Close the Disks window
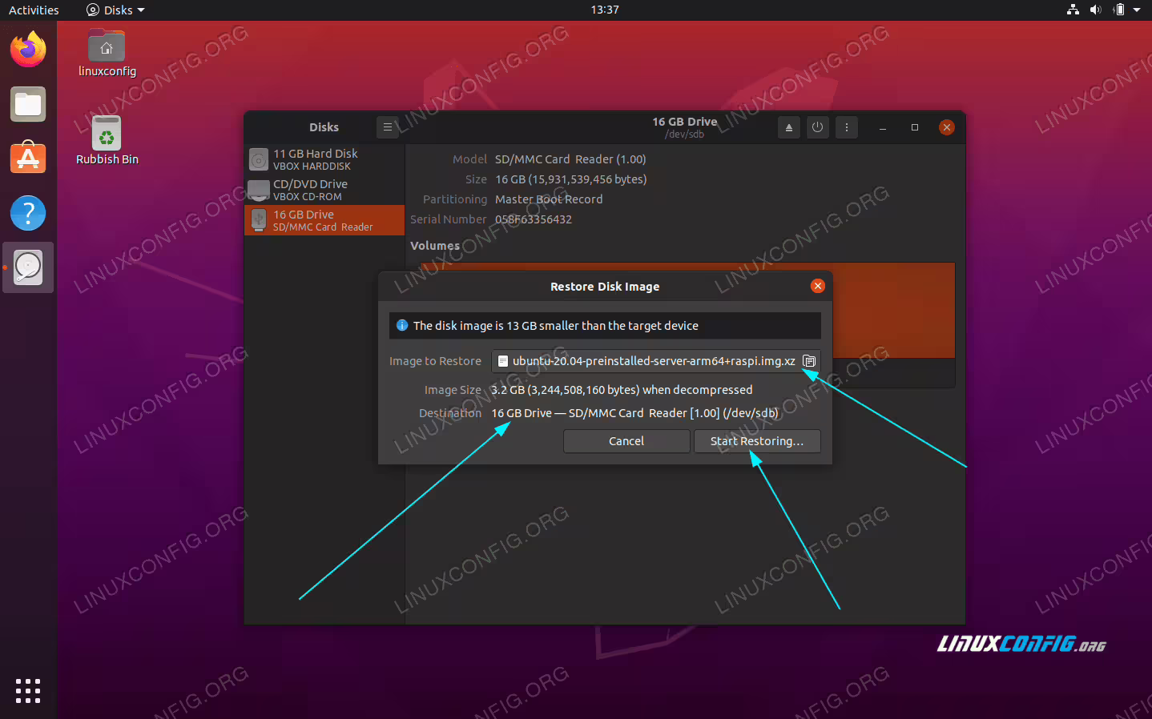Screen dimensions: 1152x719 947,127
